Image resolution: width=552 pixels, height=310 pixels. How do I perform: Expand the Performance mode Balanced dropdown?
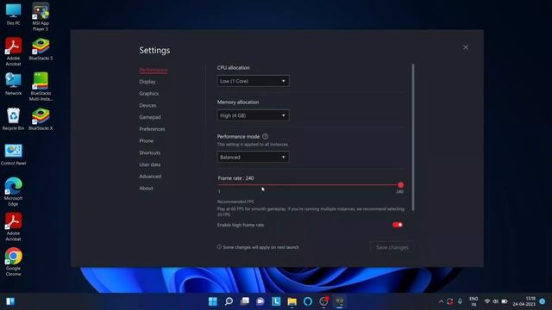click(x=253, y=157)
